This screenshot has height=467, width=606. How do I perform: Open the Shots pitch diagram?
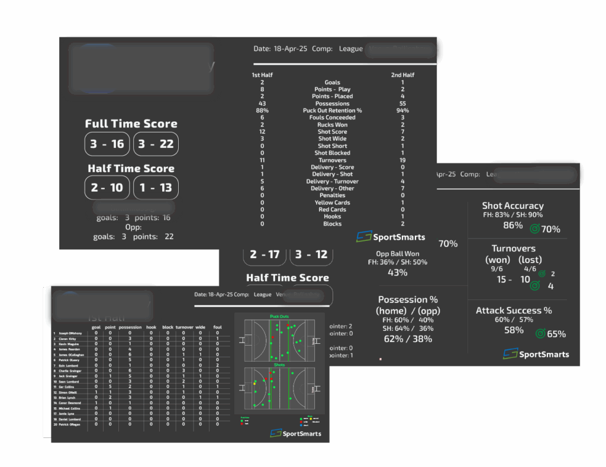pos(279,388)
